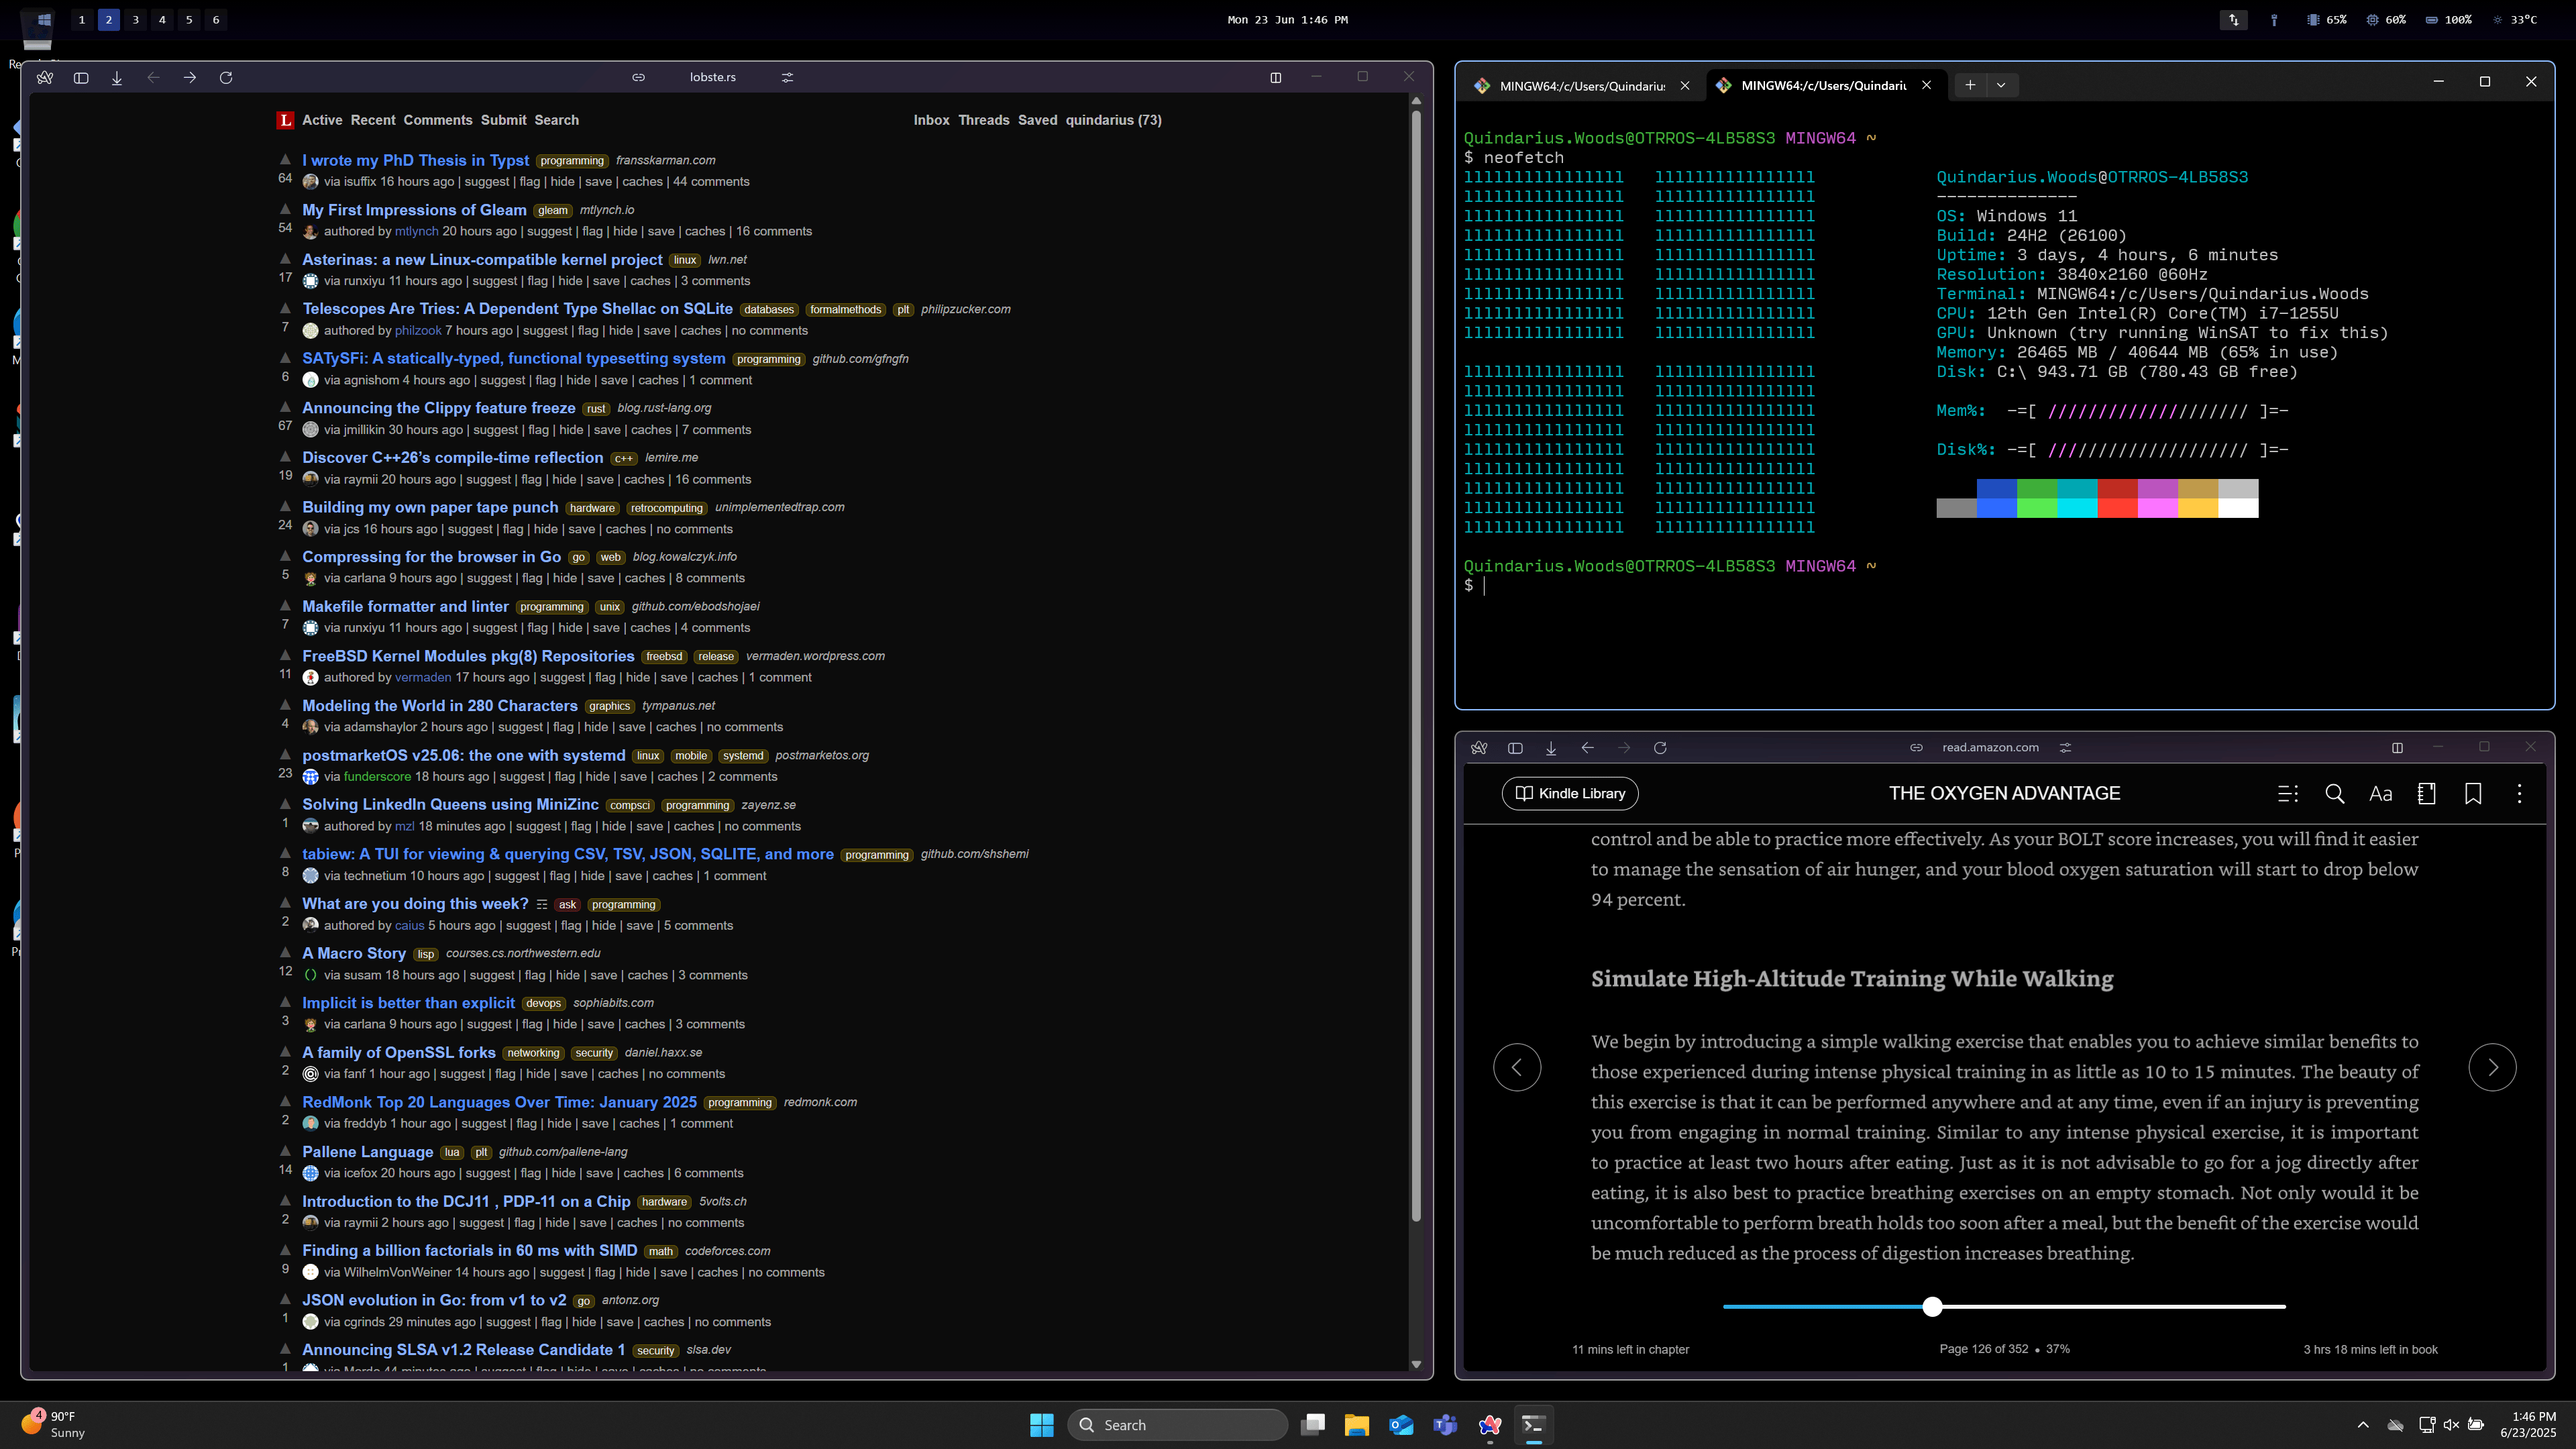The image size is (2576, 1449).
Task: Open Kindle table of contents icon
Action: coord(2287,793)
